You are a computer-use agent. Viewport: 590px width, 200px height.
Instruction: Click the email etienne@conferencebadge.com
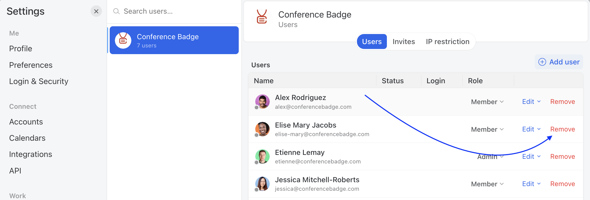318,161
